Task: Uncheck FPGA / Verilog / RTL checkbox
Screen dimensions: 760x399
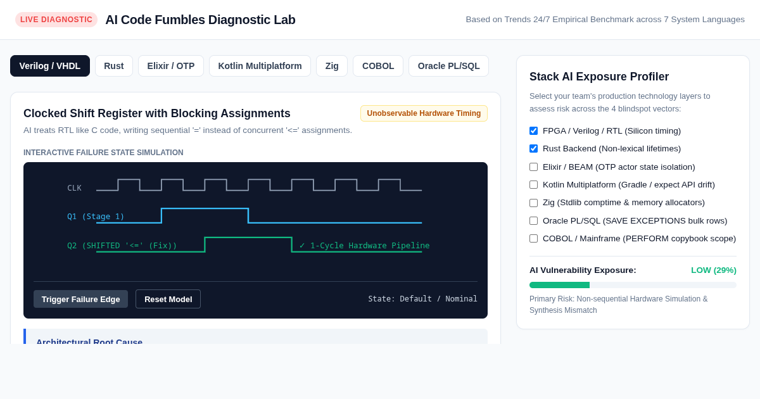Action: pyautogui.click(x=533, y=131)
